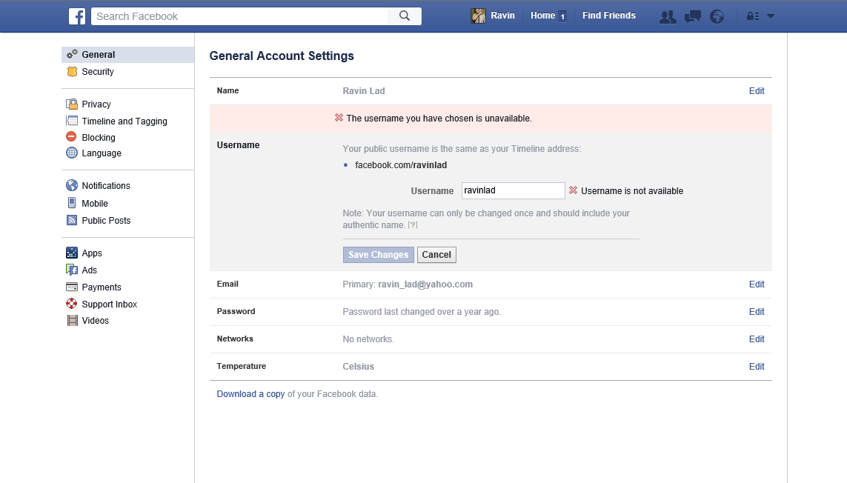847x483 pixels.
Task: Click the facebook.com/ravinlad address text
Action: [401, 165]
